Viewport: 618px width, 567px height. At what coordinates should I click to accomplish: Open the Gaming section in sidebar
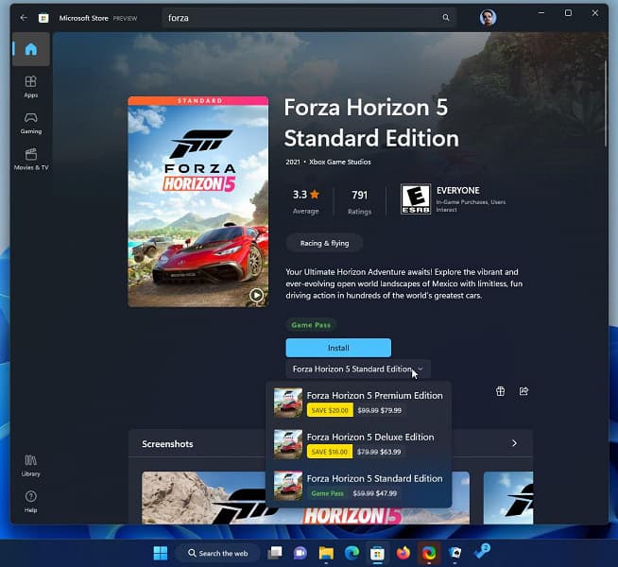click(31, 124)
